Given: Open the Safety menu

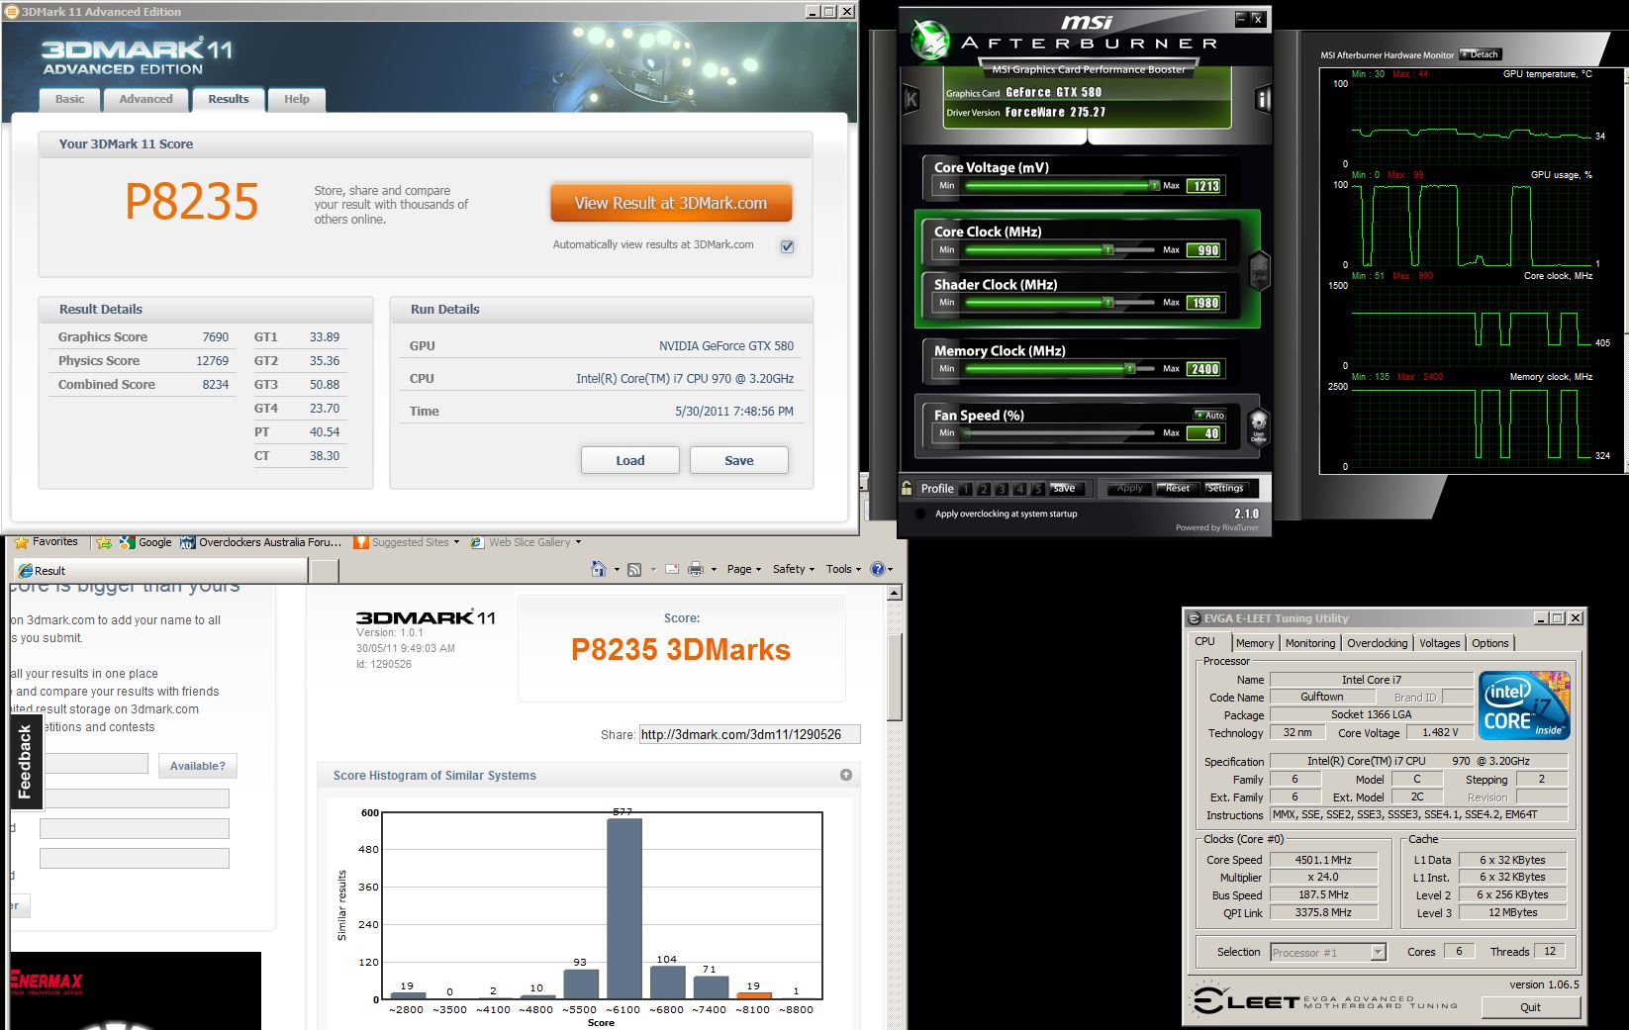Looking at the screenshot, I should [x=793, y=569].
